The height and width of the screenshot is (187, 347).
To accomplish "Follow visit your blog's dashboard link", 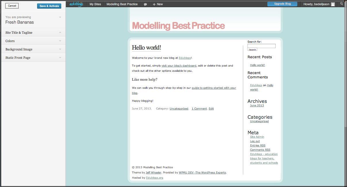I will [x=179, y=66].
